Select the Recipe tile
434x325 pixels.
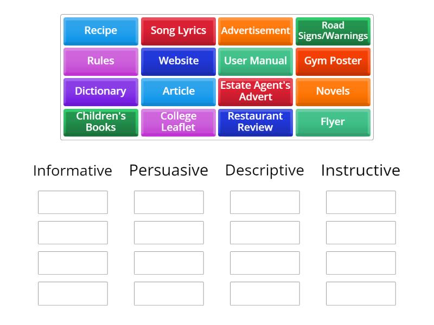click(x=100, y=31)
